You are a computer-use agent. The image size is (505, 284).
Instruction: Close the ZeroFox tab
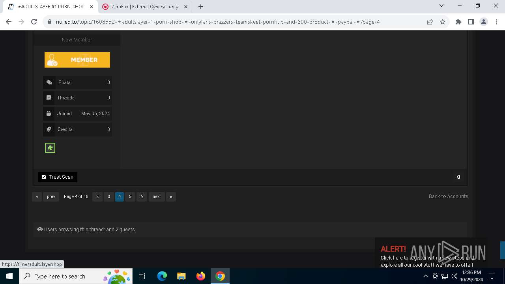tap(186, 7)
